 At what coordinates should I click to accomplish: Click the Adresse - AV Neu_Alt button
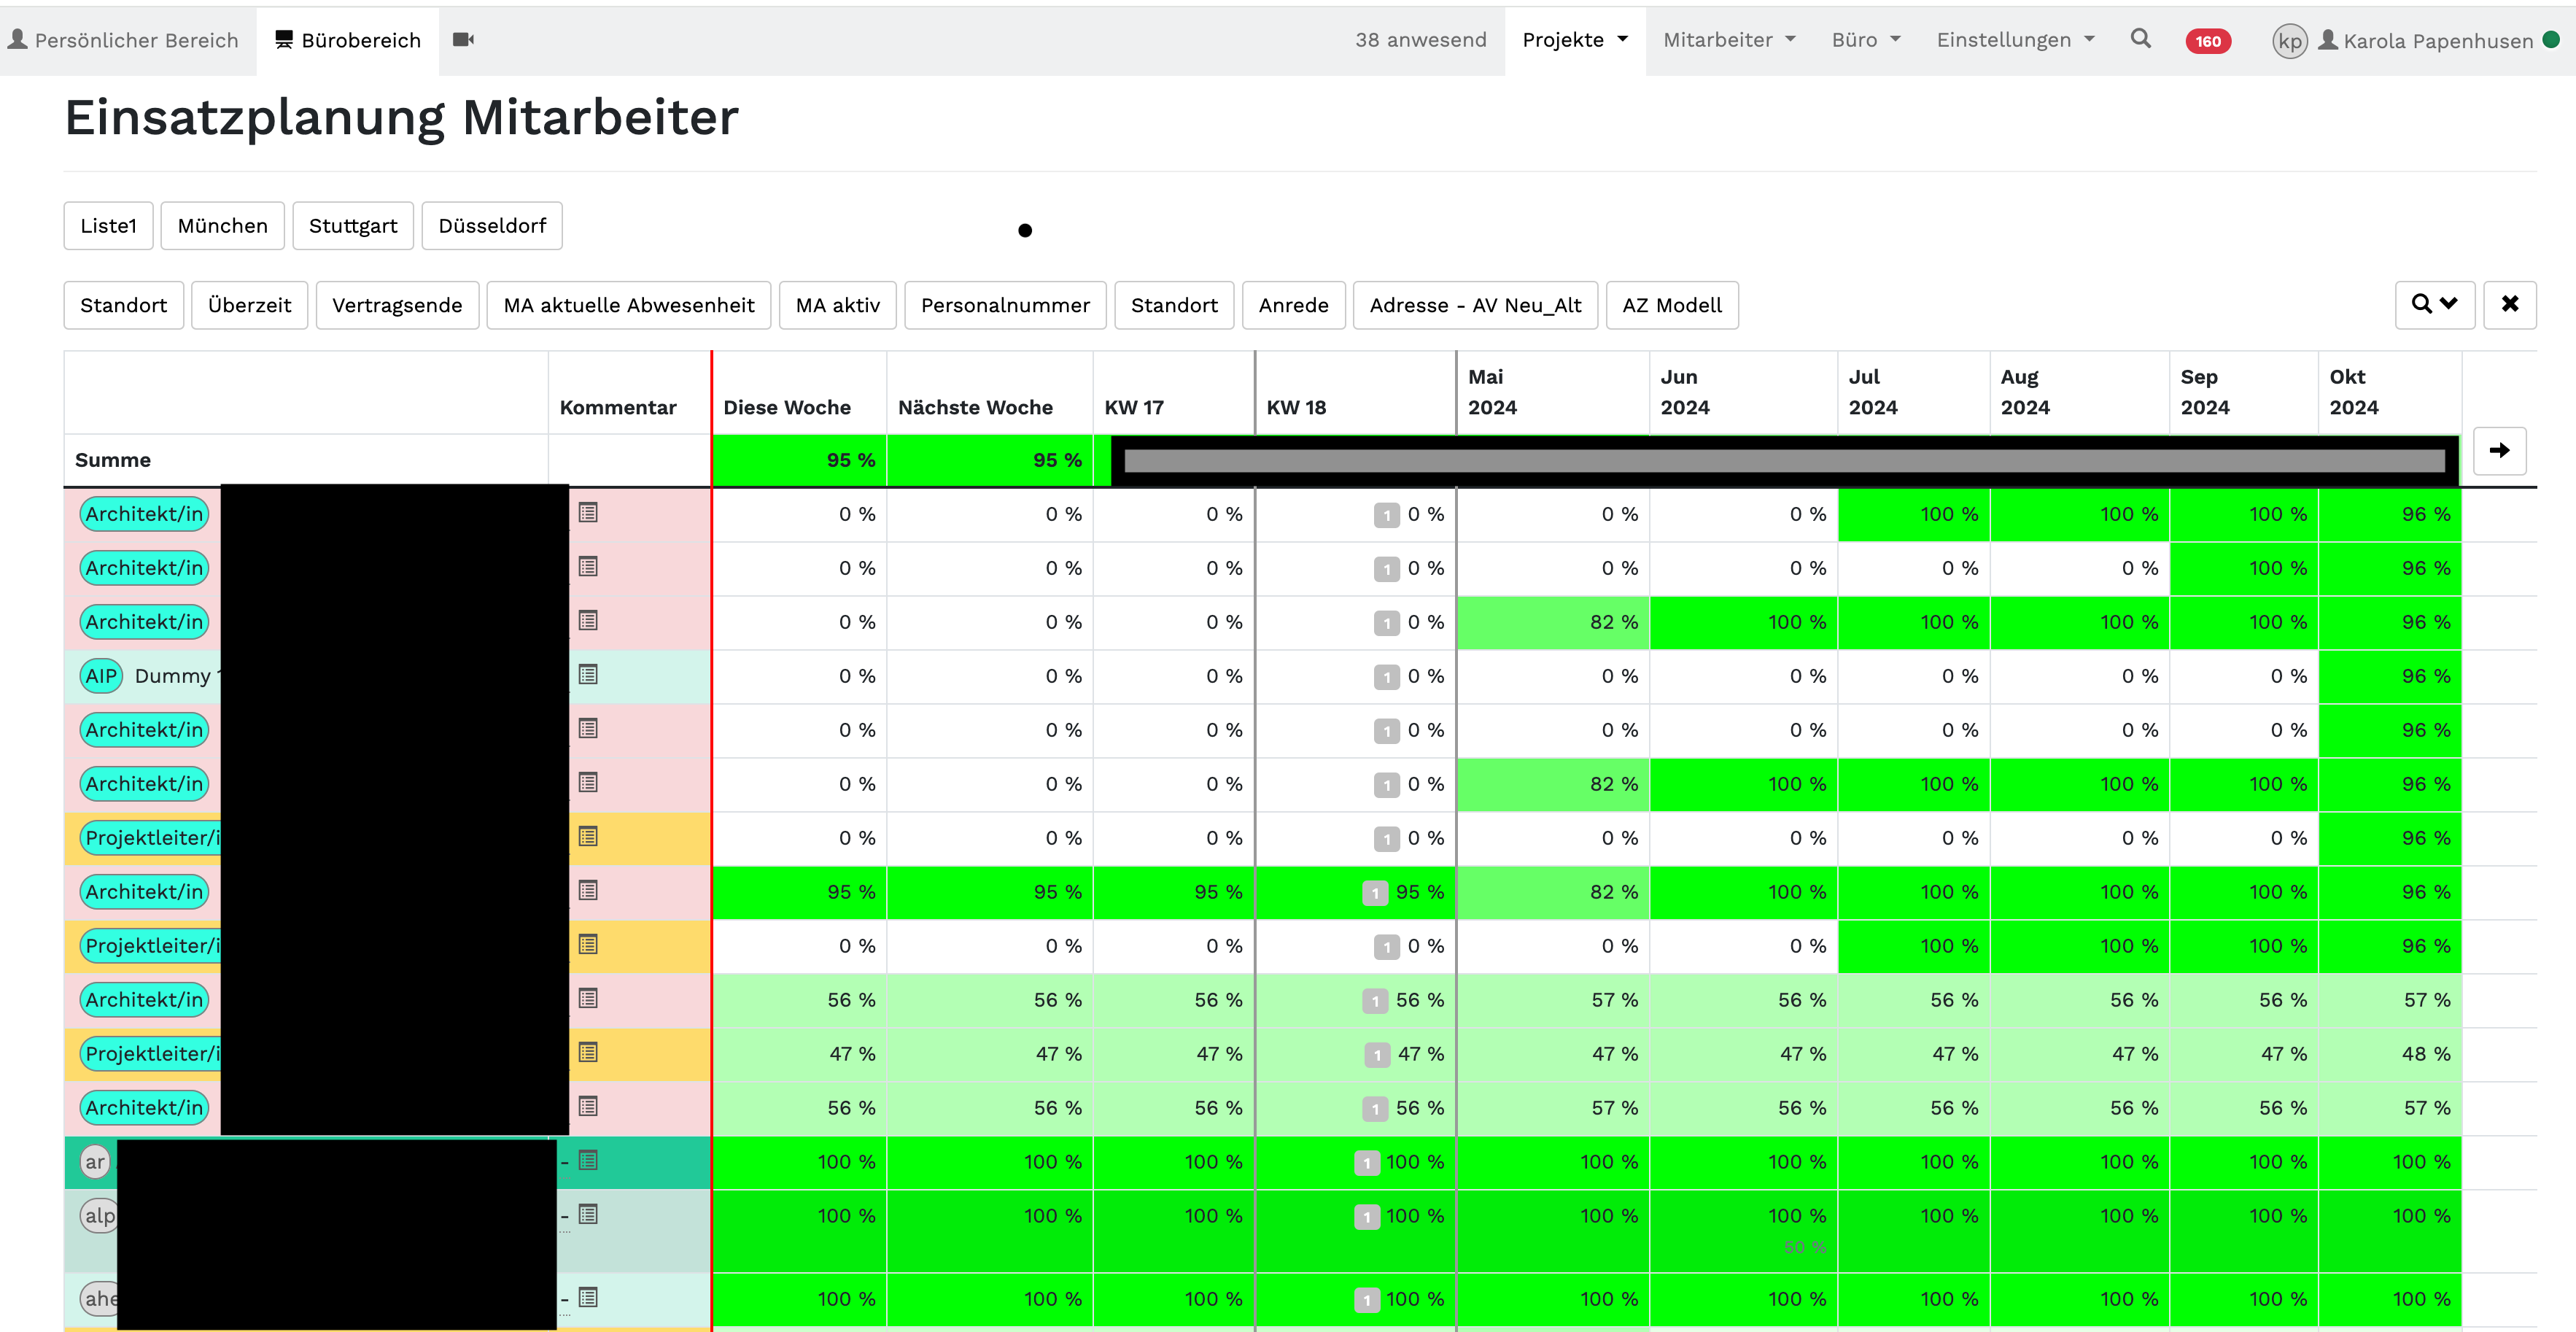point(1475,305)
